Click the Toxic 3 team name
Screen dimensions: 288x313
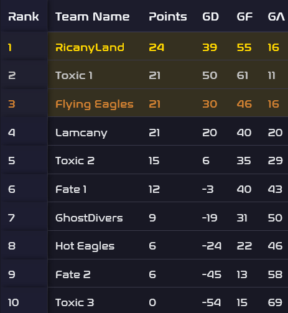75,302
